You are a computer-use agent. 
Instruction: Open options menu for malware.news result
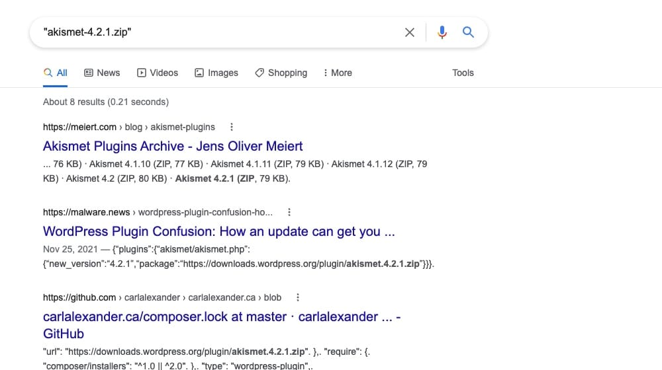289,212
